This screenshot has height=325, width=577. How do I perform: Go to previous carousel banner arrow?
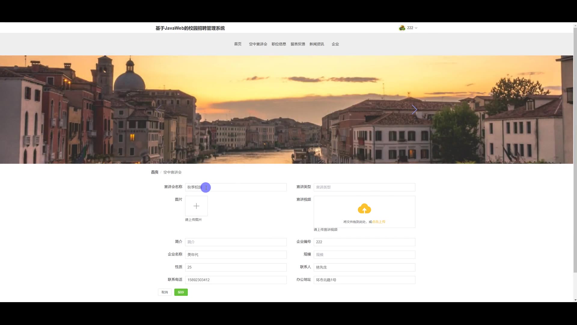tap(159, 110)
